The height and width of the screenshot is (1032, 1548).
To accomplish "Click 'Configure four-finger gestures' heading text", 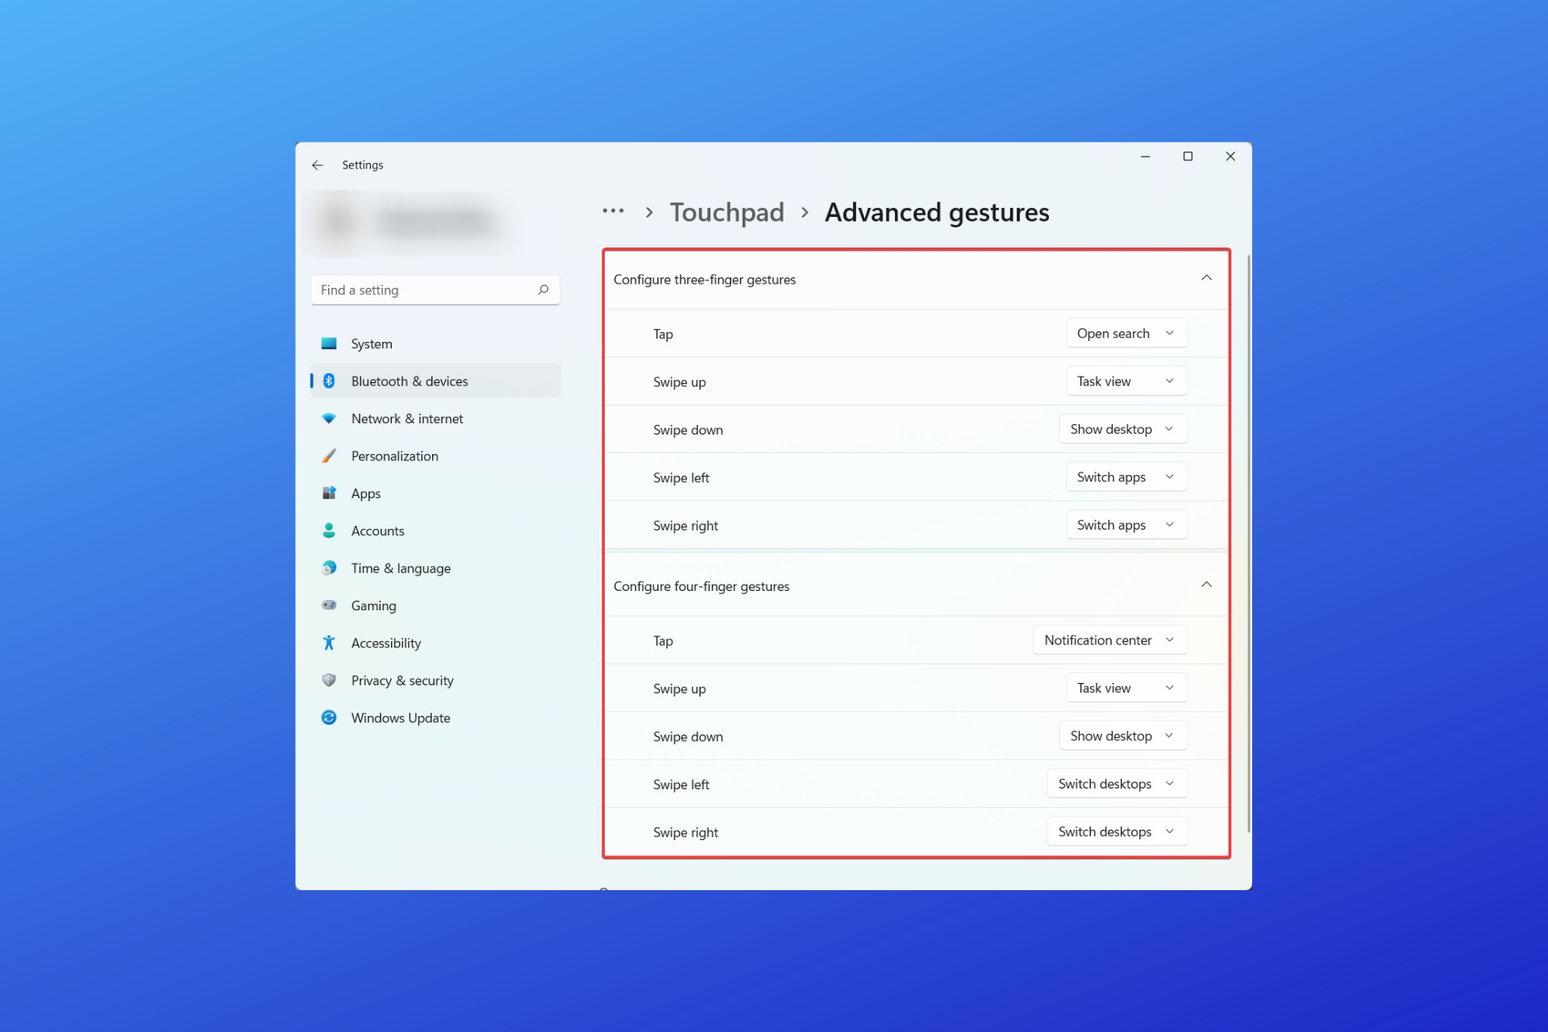I will [701, 586].
